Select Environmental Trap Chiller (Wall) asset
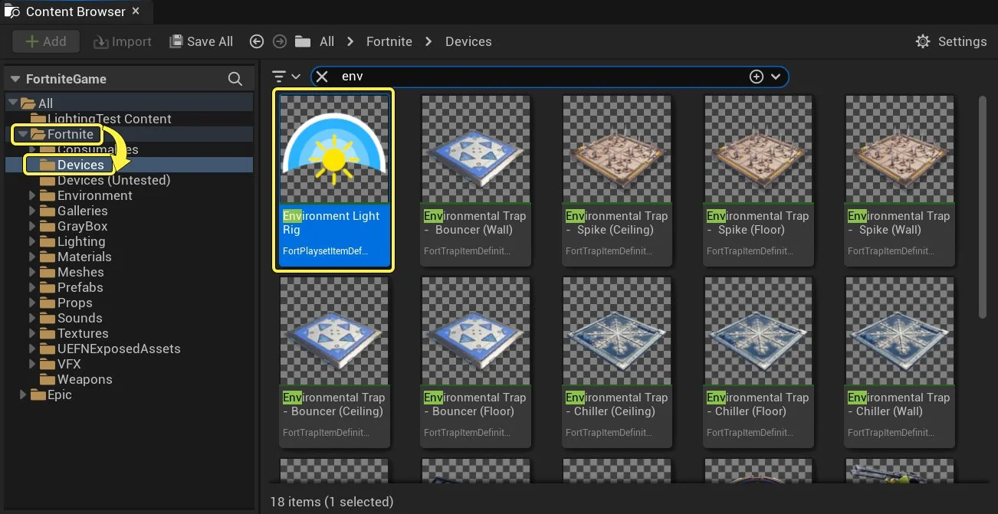This screenshot has width=998, height=514. pyautogui.click(x=899, y=362)
